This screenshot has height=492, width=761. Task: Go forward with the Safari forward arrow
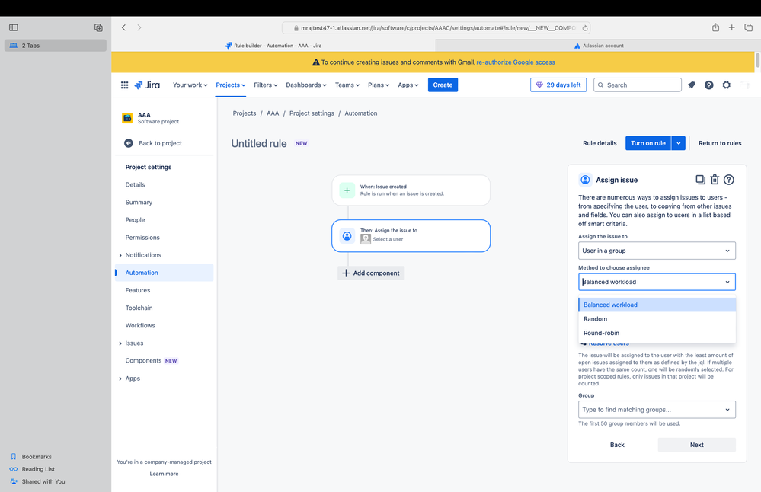[x=139, y=27]
